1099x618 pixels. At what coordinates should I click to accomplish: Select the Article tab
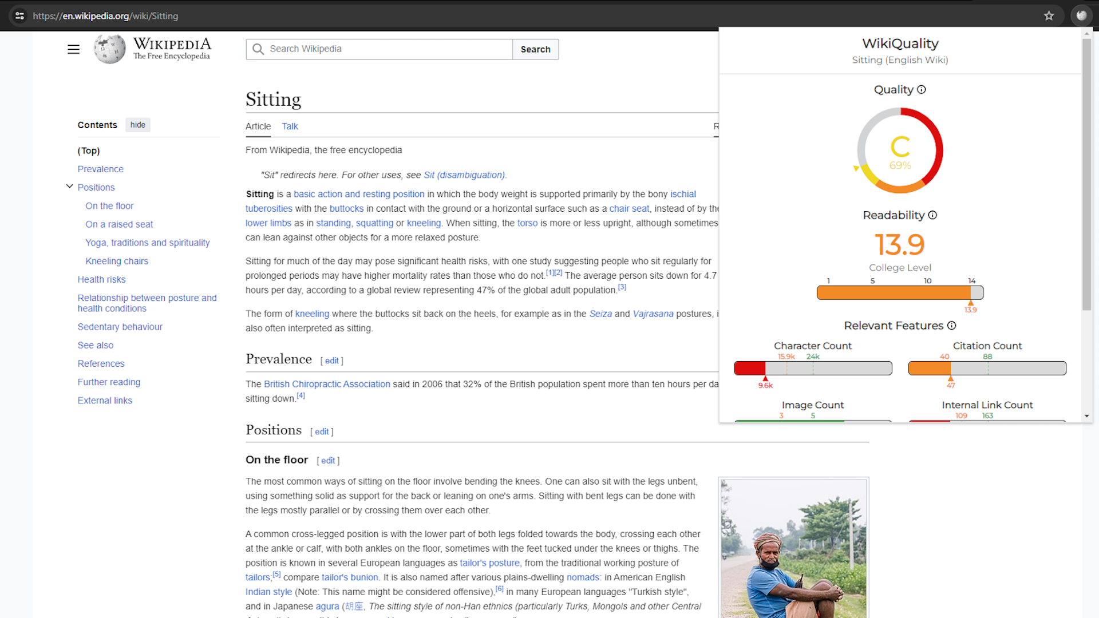click(258, 126)
